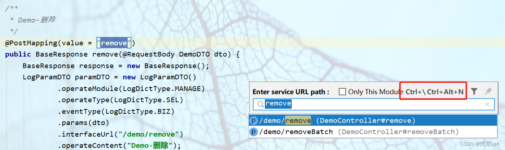505x150 pixels.
Task: Clear the search field with X icon
Action: click(x=487, y=104)
